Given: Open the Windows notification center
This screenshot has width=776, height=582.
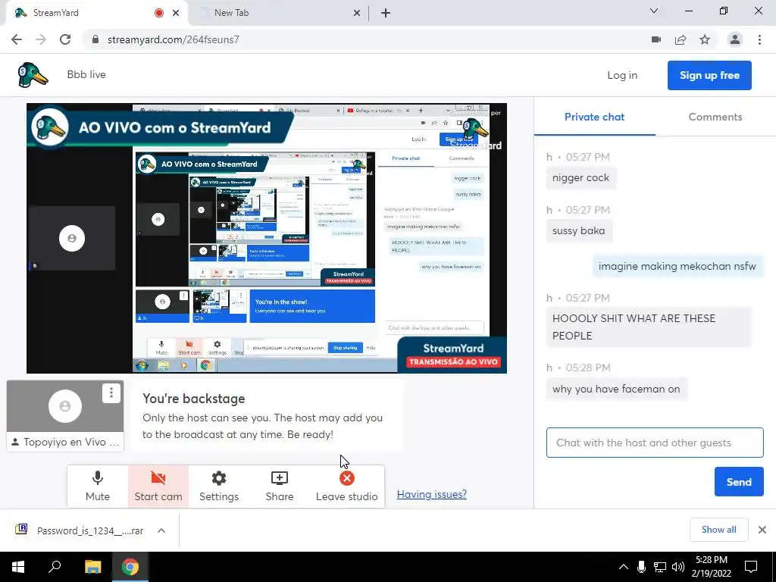Looking at the screenshot, I should click(751, 567).
